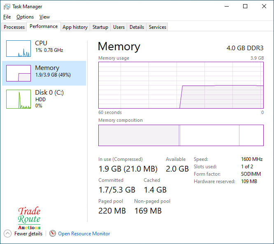Collapse view with Fewer details arrow icon
The width and height of the screenshot is (274, 244).
7,234
